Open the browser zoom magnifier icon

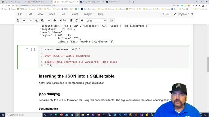tap(174, 6)
